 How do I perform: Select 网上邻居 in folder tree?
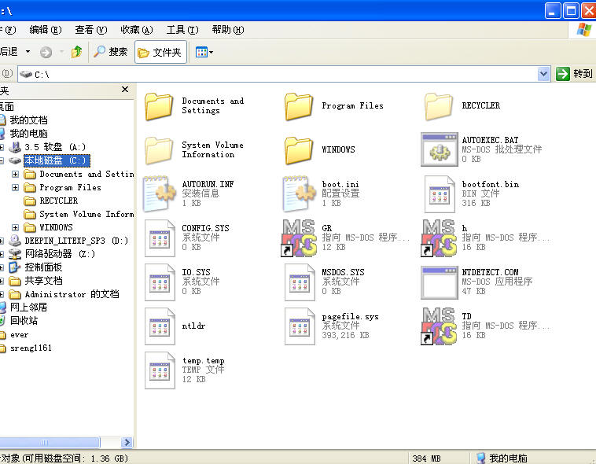pos(28,307)
